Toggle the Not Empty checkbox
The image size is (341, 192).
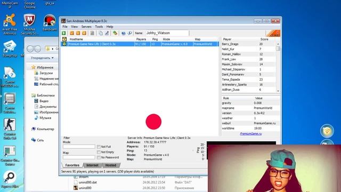(x=99, y=152)
